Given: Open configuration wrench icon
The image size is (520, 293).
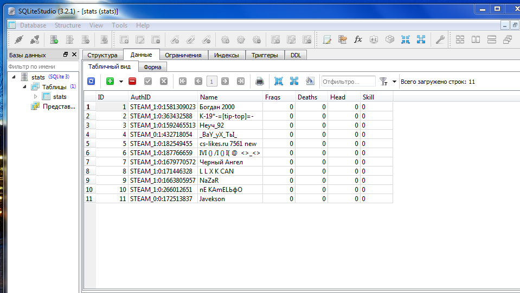Looking at the screenshot, I should (440, 39).
